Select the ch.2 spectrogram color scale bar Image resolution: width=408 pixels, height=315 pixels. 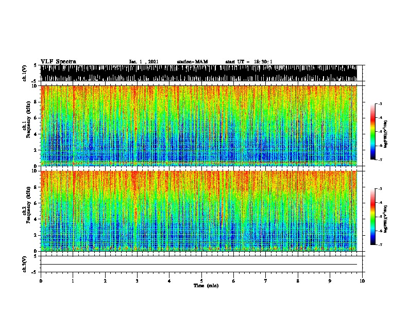click(x=373, y=217)
